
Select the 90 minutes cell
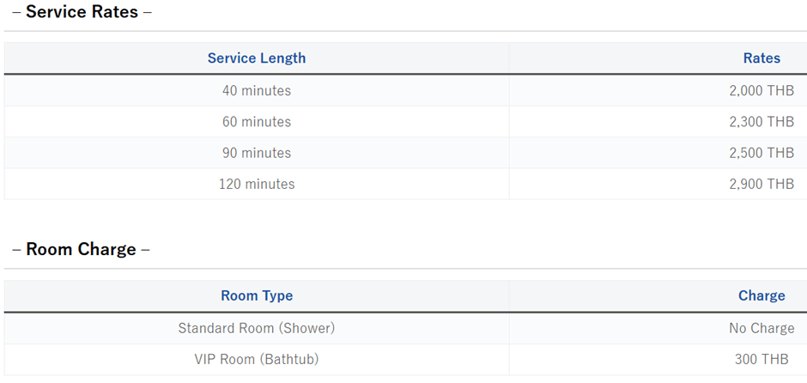(257, 153)
